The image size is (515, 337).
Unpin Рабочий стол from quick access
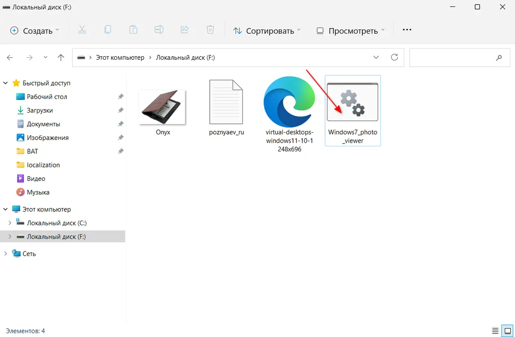pos(121,97)
